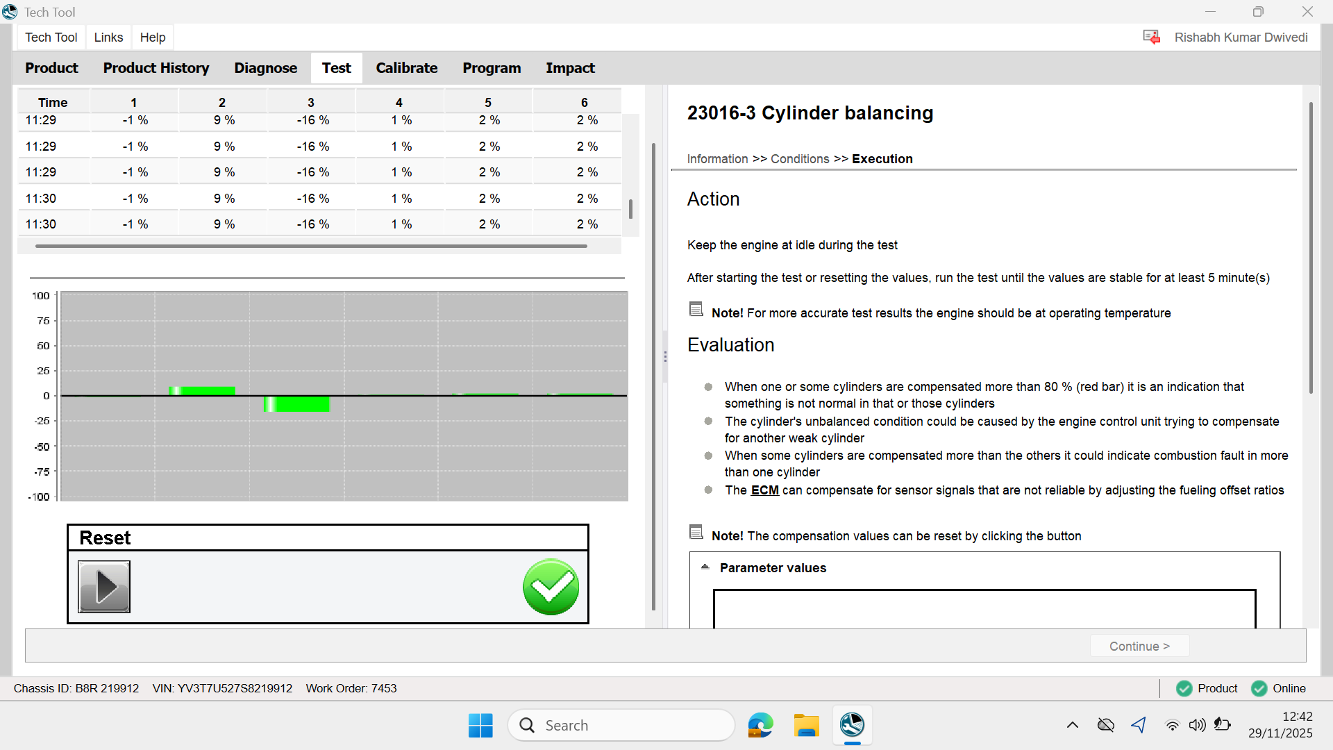Image resolution: width=1333 pixels, height=750 pixels.
Task: Select the Tech Tool taskbar app icon
Action: click(852, 725)
